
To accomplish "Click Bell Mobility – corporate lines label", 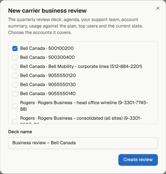I will [81, 67].
